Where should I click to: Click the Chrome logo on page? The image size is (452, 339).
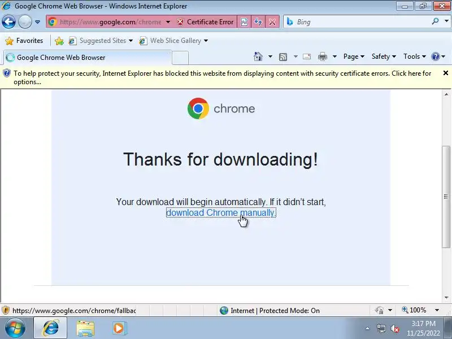tap(221, 108)
